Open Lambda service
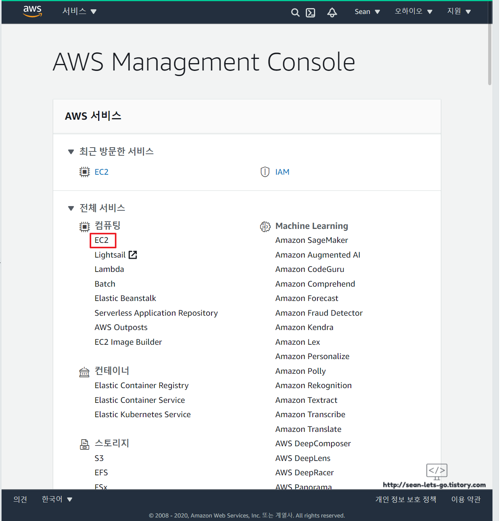The image size is (501, 521). (109, 269)
